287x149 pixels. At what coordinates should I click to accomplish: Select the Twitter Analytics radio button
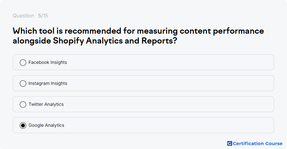point(23,105)
